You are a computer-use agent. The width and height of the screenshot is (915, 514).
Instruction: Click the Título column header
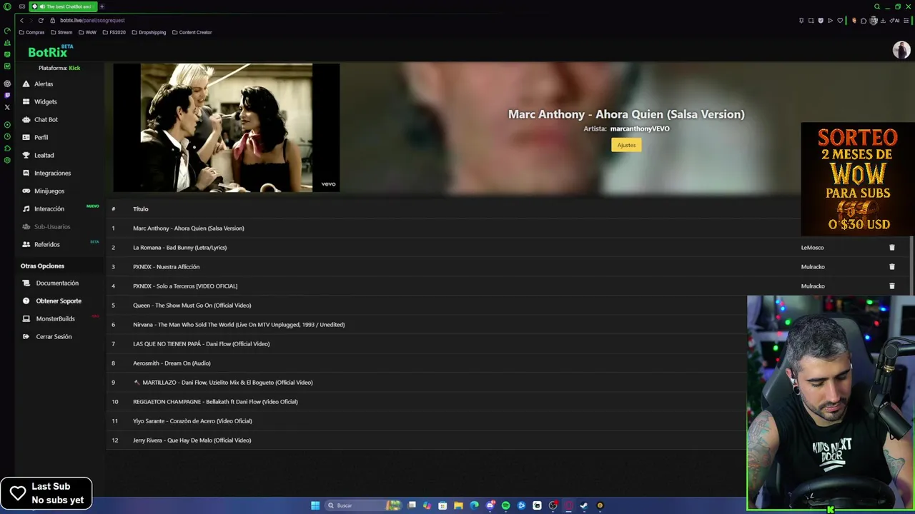tap(141, 209)
